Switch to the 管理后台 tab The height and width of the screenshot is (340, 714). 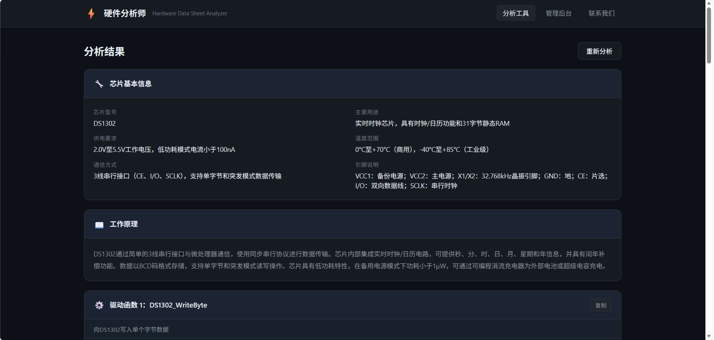(x=558, y=13)
